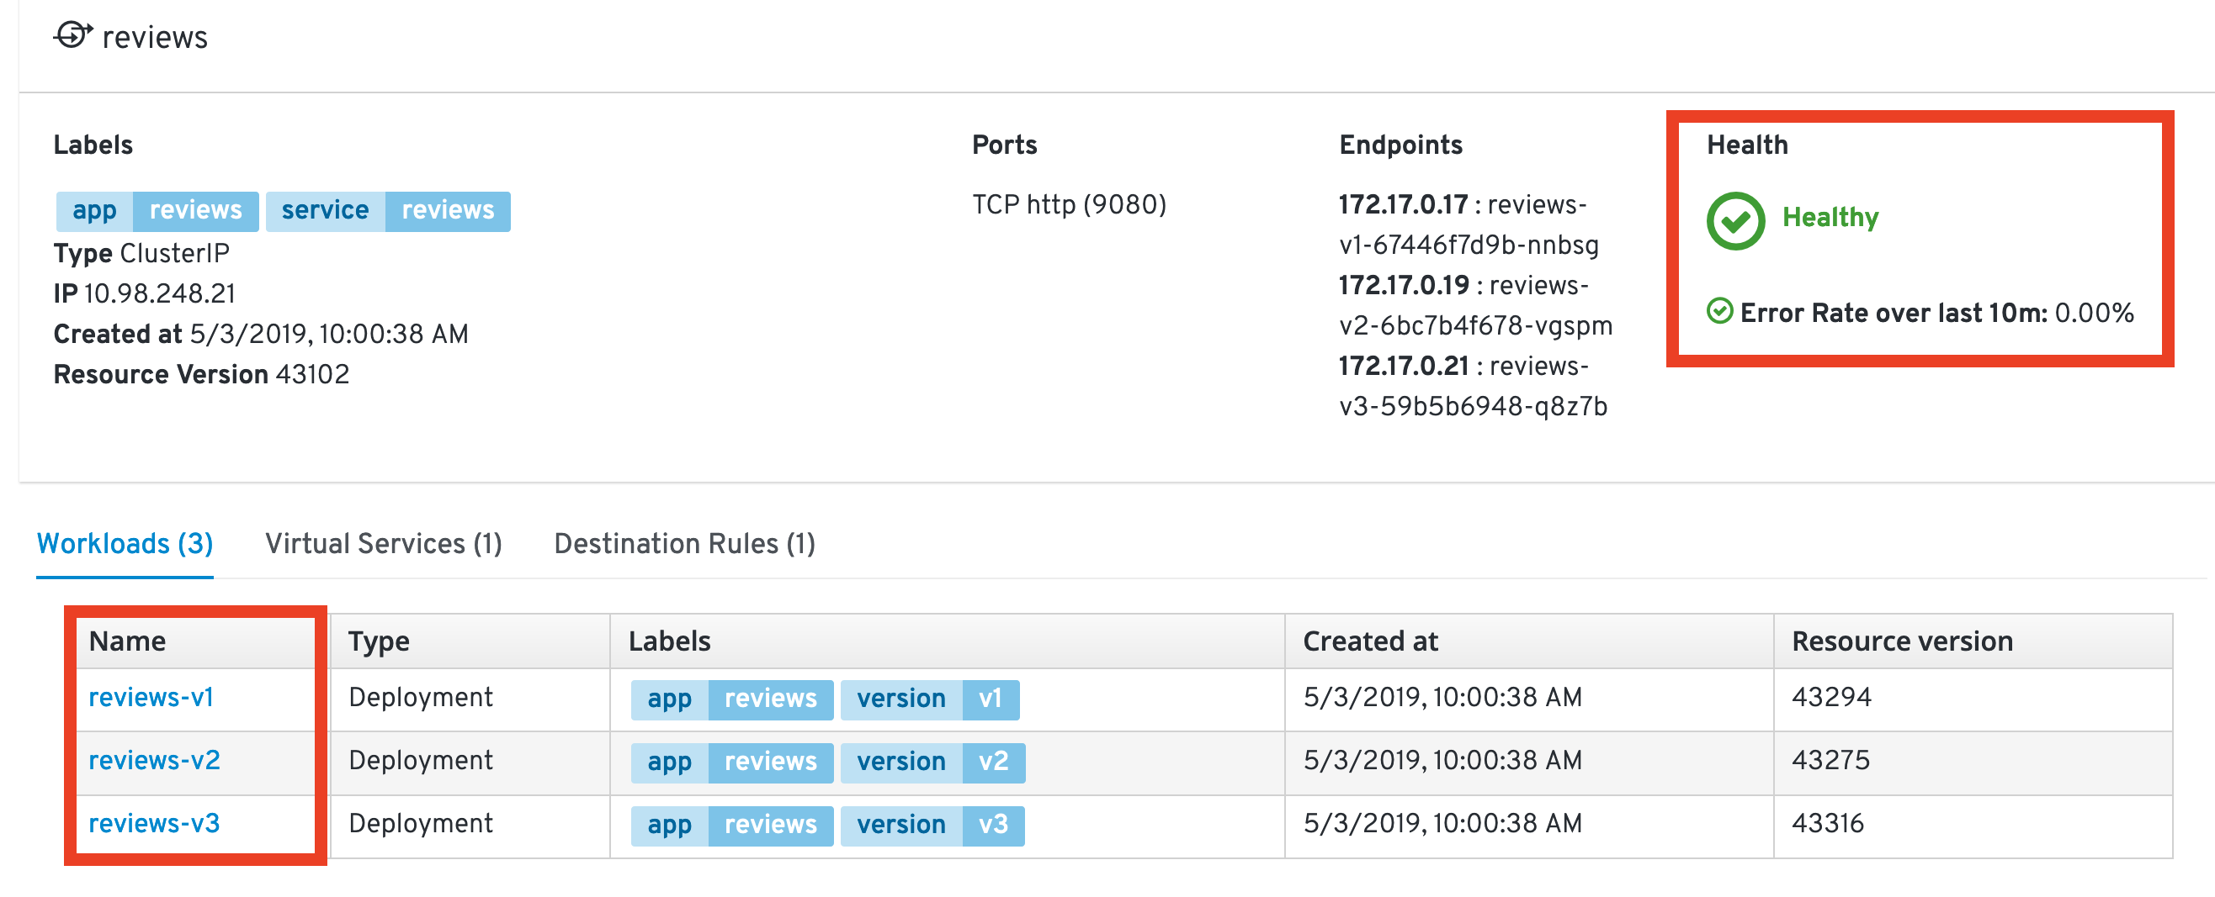Open the reviews-v2 workload link
The image size is (2215, 897).
click(154, 760)
